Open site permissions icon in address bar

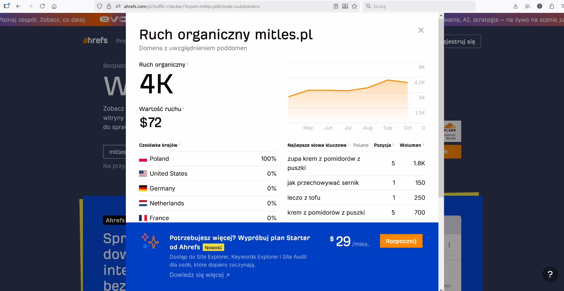118,6
